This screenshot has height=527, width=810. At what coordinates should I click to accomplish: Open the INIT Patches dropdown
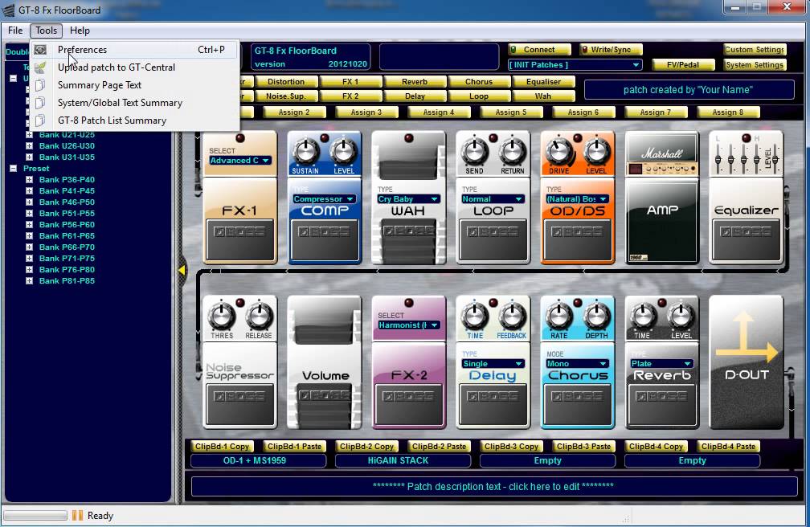coord(575,64)
